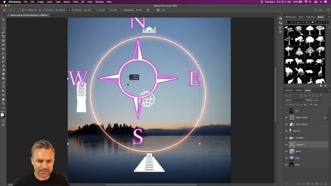331x186 pixels.
Task: Select the Rectangular Marquee tool
Action: (x=3, y=24)
